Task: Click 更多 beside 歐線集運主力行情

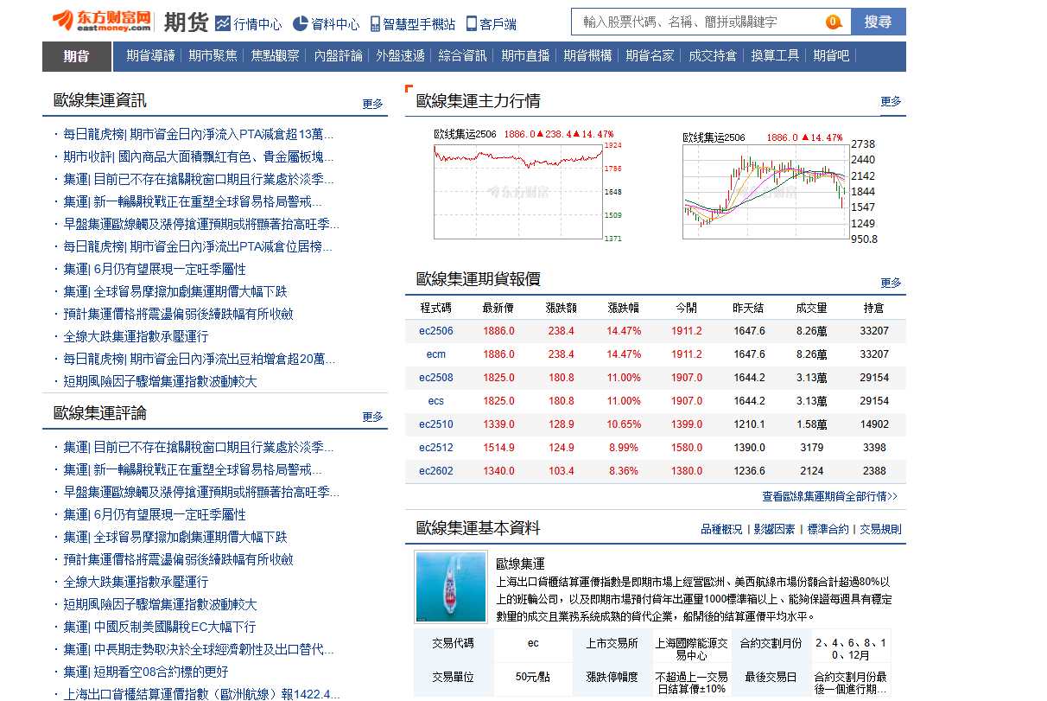Action: (891, 101)
